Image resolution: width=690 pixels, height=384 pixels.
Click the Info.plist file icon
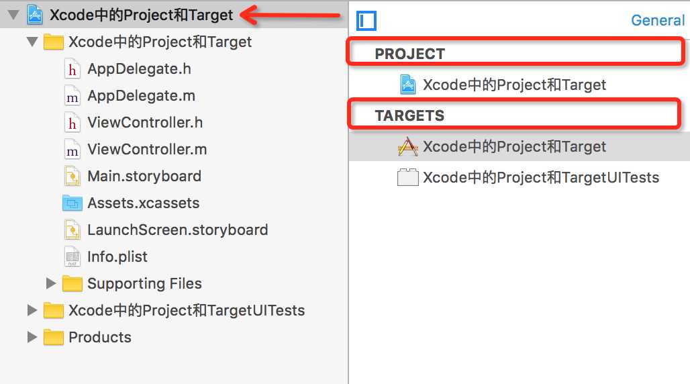[72, 256]
